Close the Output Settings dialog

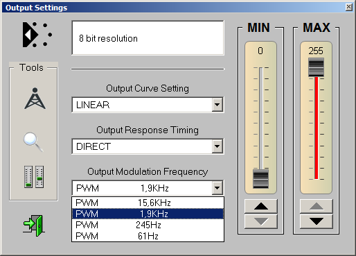pyautogui.click(x=349, y=7)
